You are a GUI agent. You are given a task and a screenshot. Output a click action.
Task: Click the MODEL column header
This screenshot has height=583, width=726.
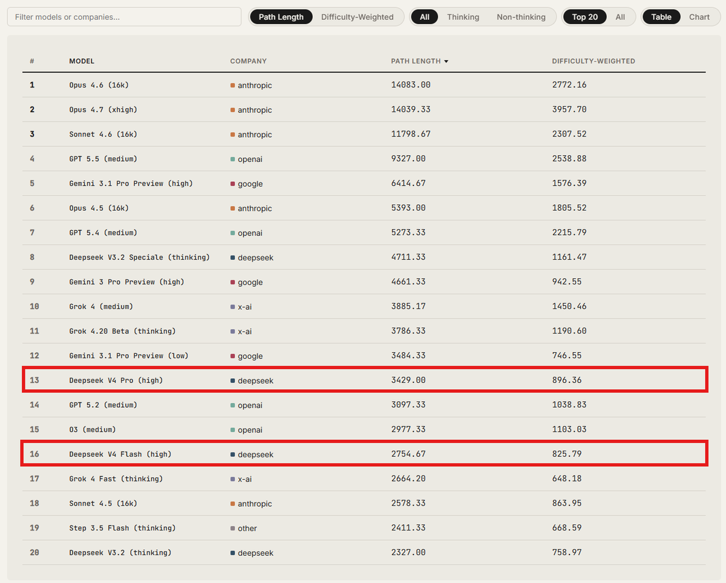(x=82, y=61)
